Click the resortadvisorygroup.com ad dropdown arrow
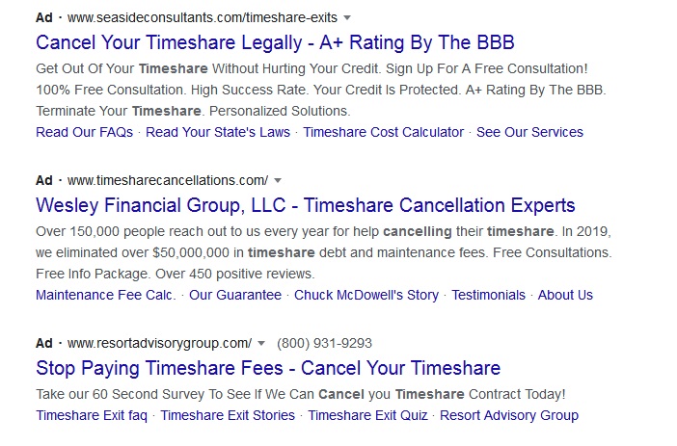677x446 pixels. tap(260, 343)
